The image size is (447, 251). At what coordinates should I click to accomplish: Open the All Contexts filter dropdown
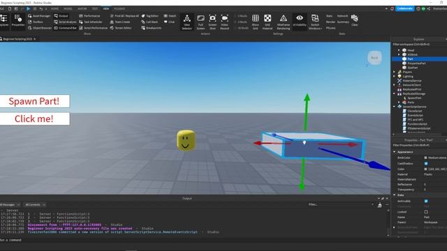coord(35,204)
